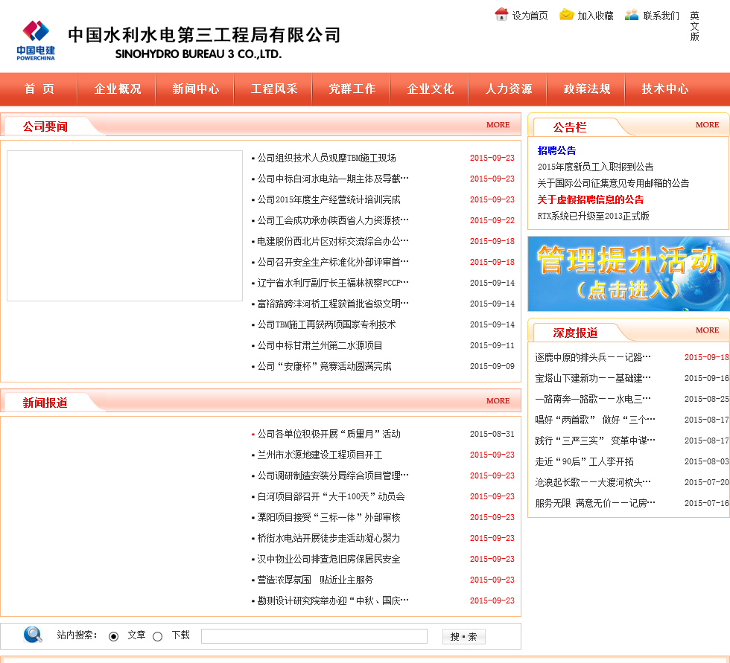Expand MORE in 公告栏 panel
Viewport: 730px width, 663px height.
coord(707,125)
